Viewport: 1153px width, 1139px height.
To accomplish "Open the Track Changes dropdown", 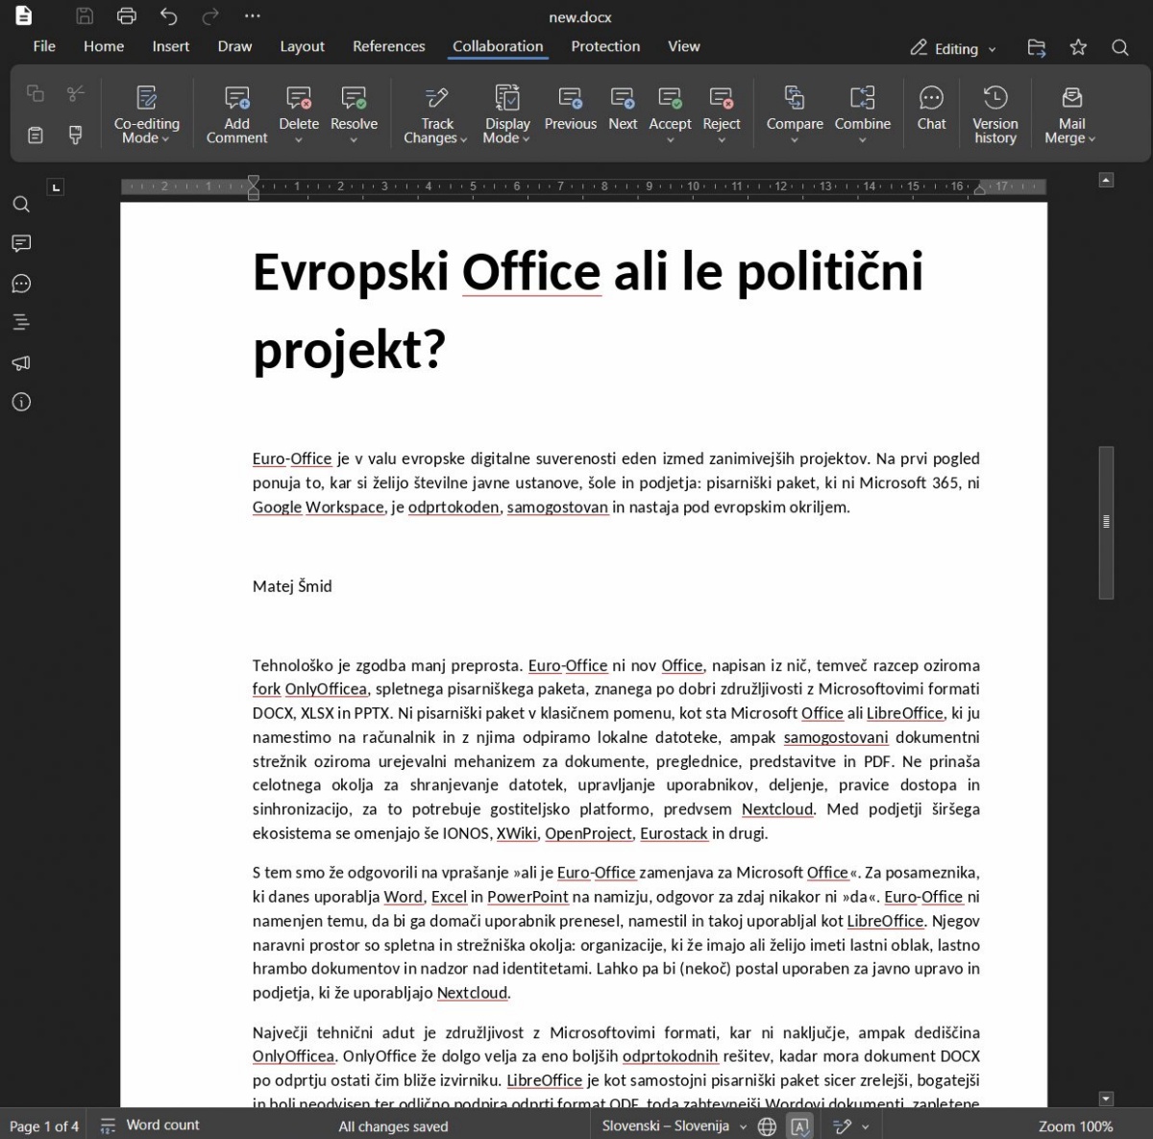I will tap(436, 114).
